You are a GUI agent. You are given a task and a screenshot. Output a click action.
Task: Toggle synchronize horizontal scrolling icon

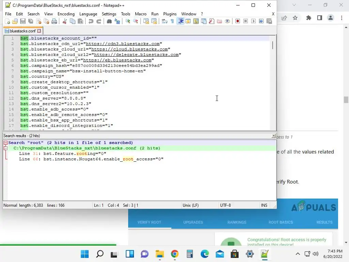(x=154, y=21)
